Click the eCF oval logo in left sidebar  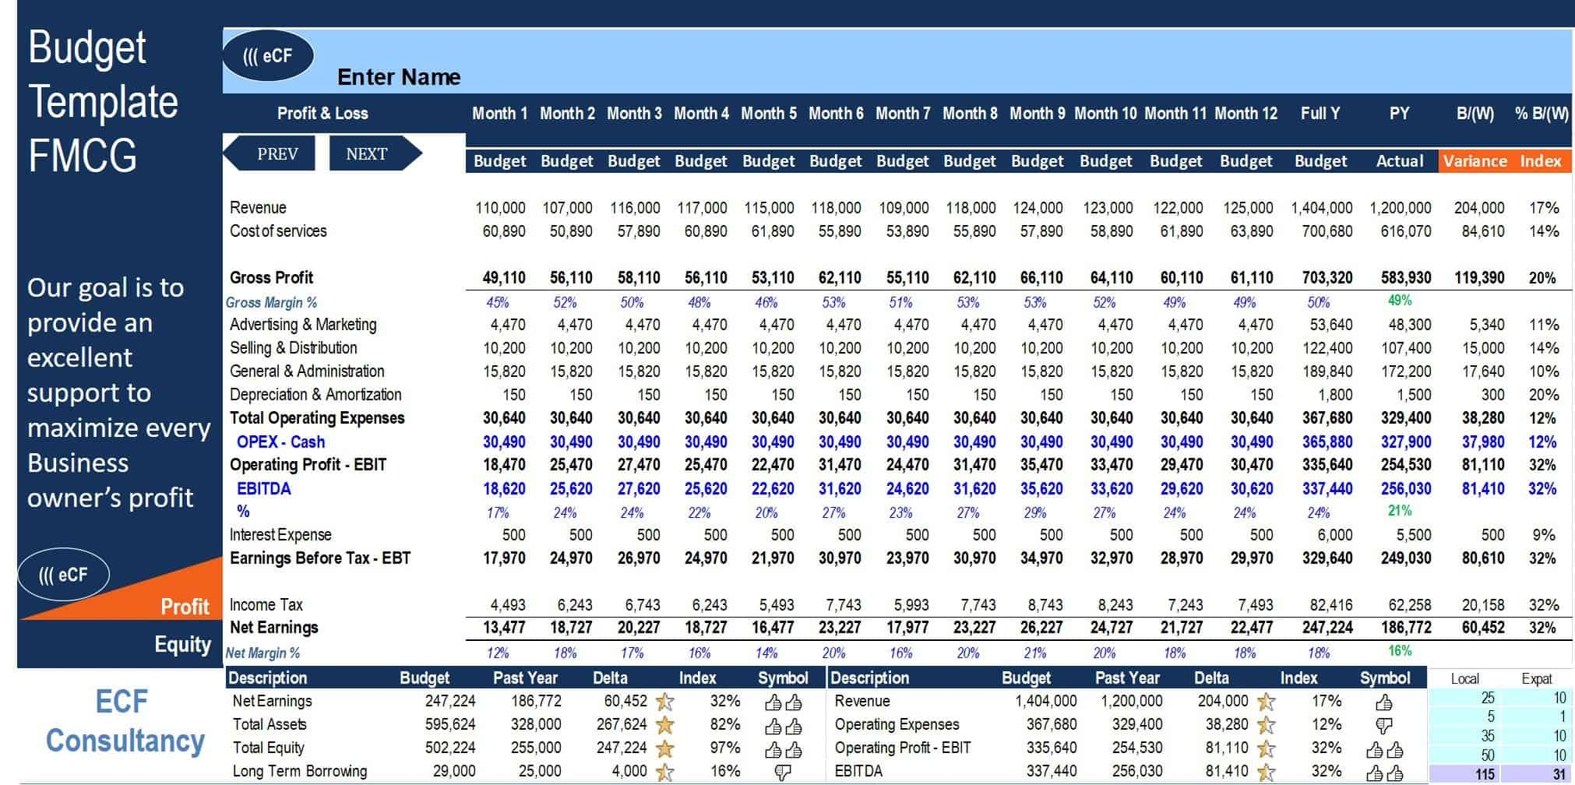[63, 575]
